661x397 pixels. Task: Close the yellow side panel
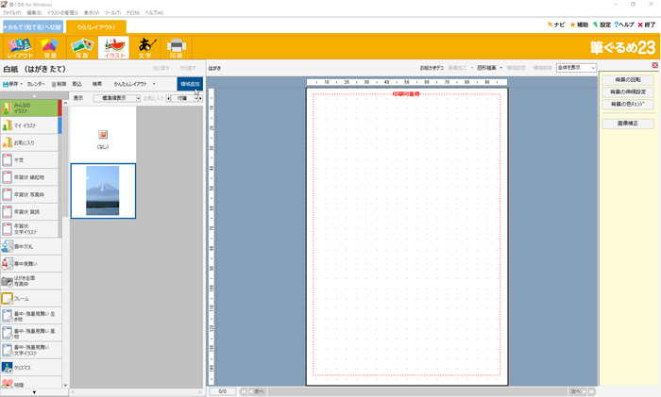tap(654, 66)
